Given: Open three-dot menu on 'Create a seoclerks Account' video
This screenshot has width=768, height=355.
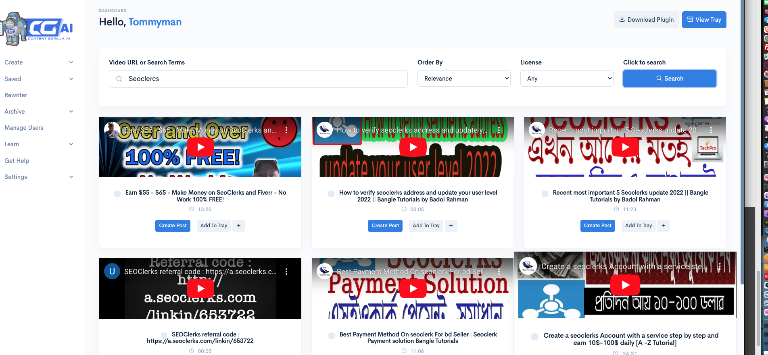Looking at the screenshot, I should pos(720,267).
